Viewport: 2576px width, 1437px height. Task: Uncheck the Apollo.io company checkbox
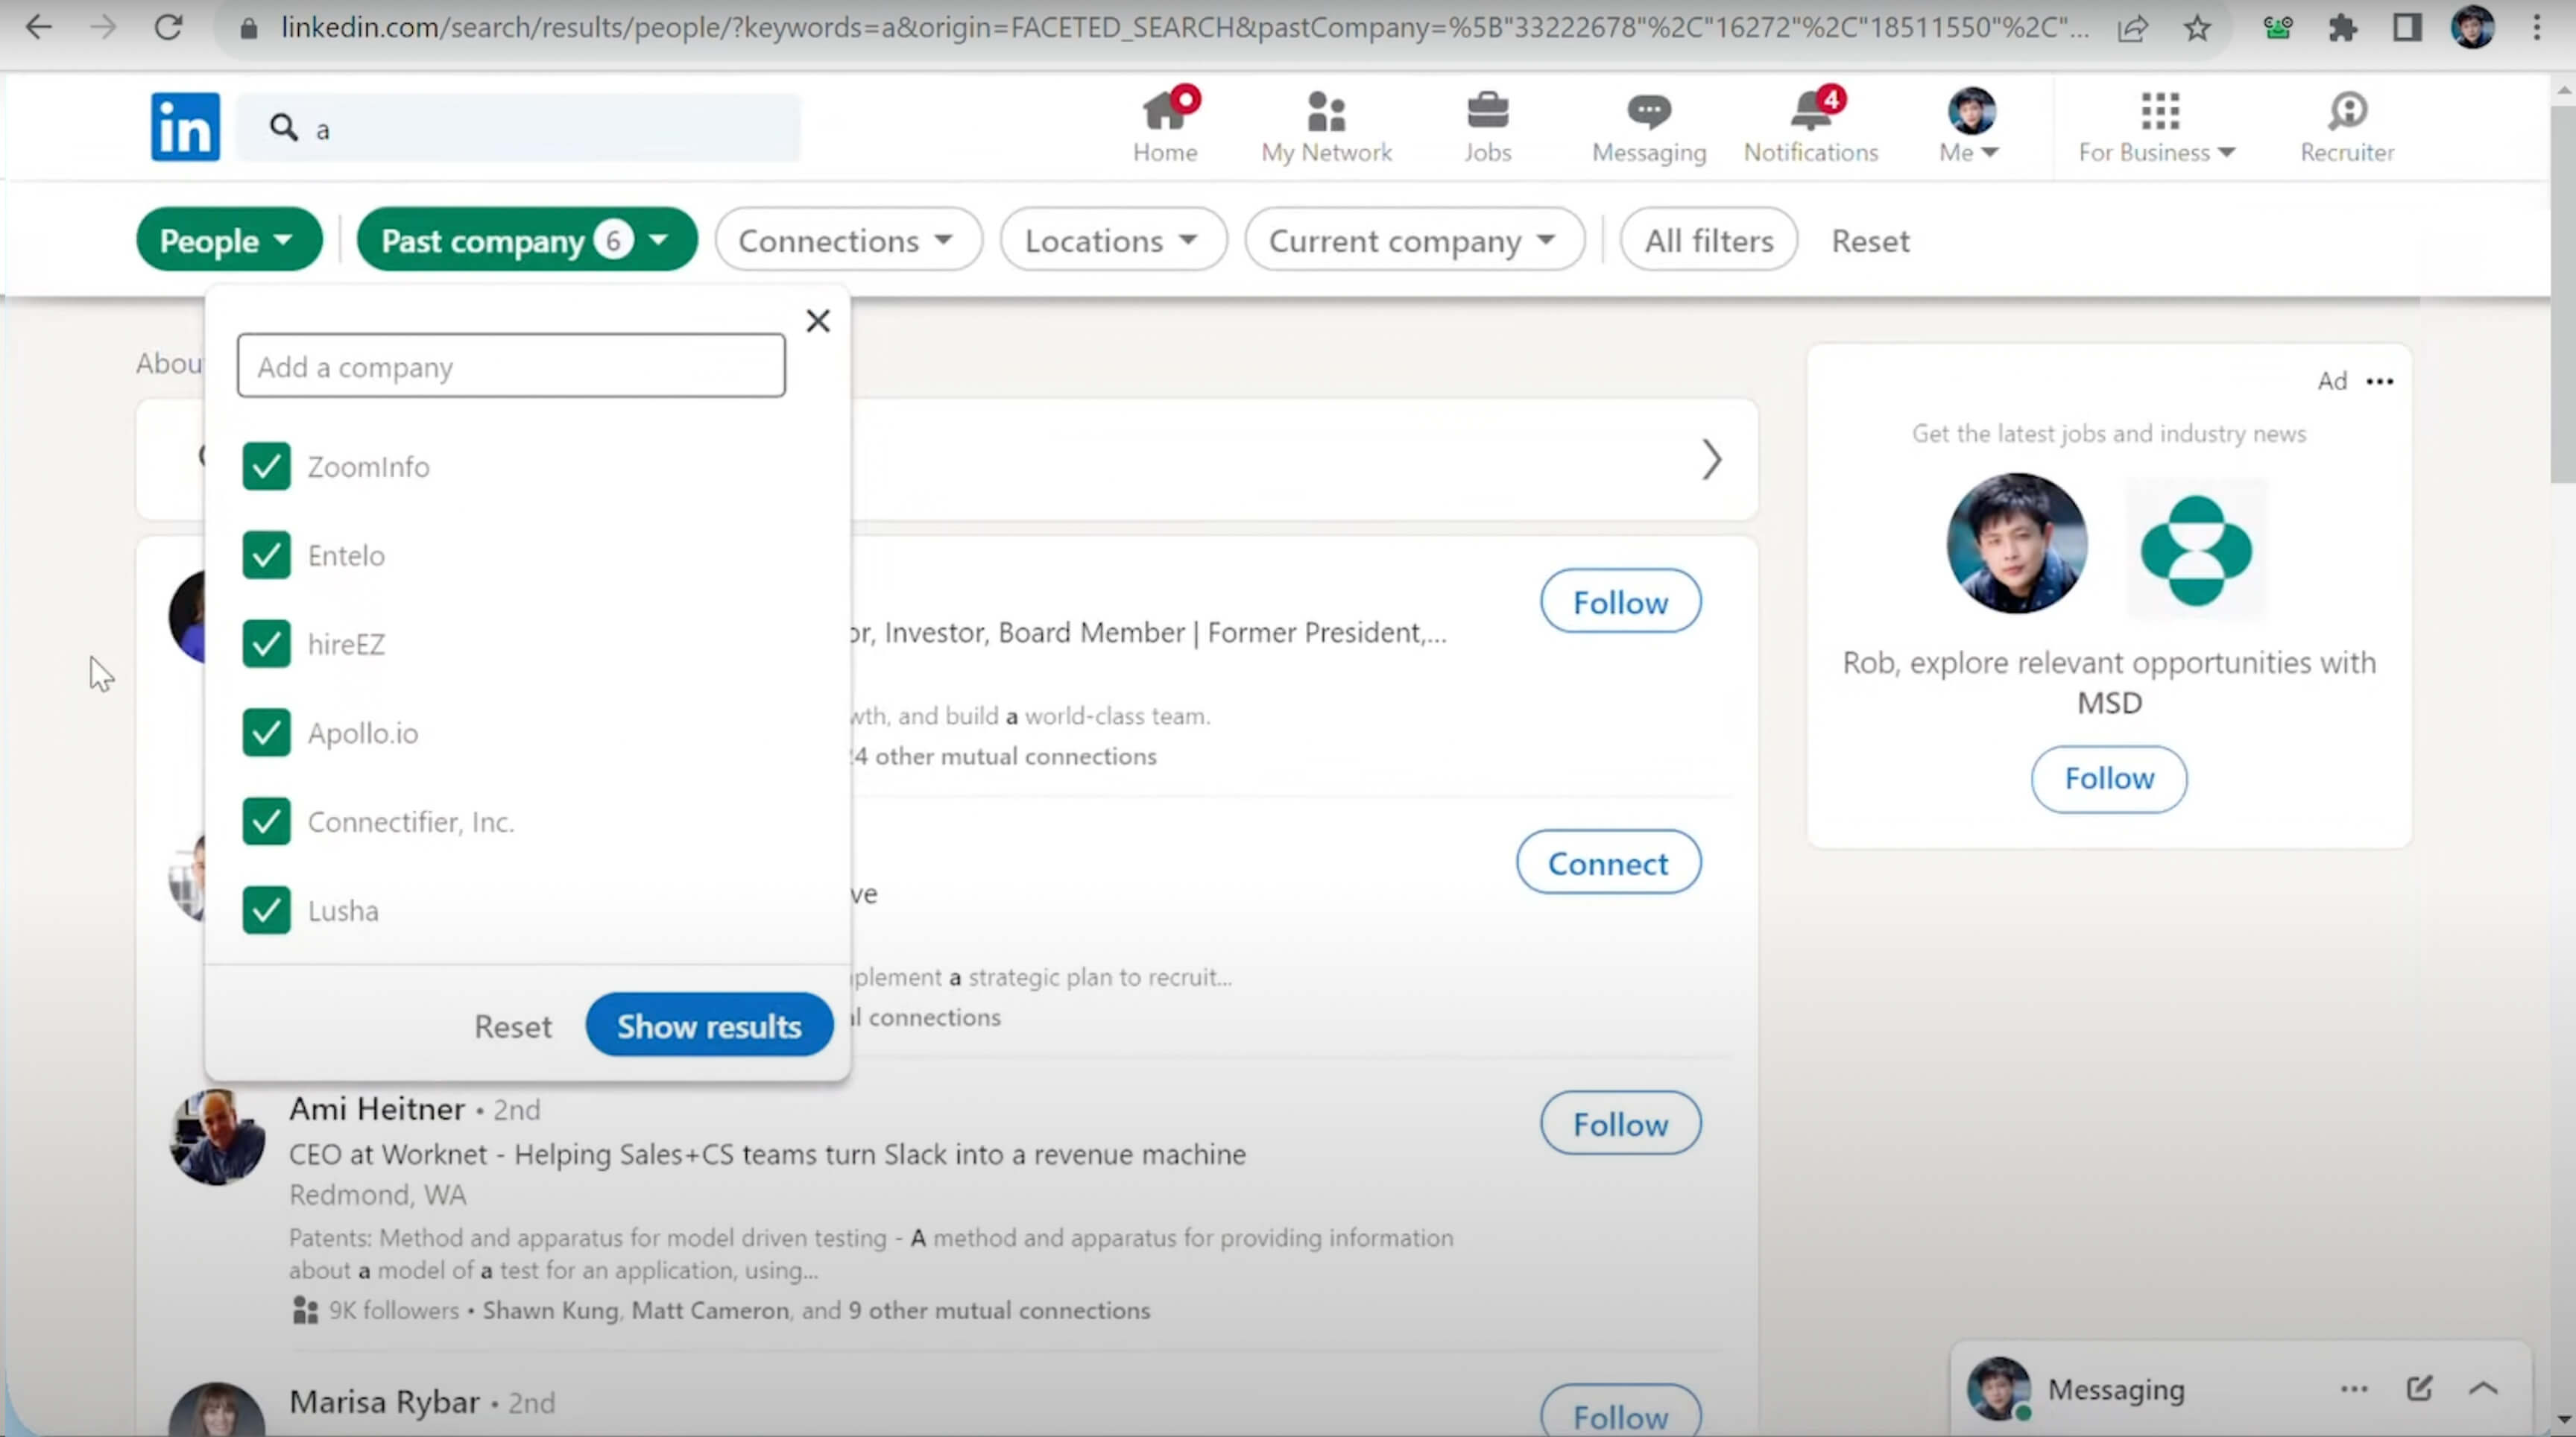tap(266, 733)
